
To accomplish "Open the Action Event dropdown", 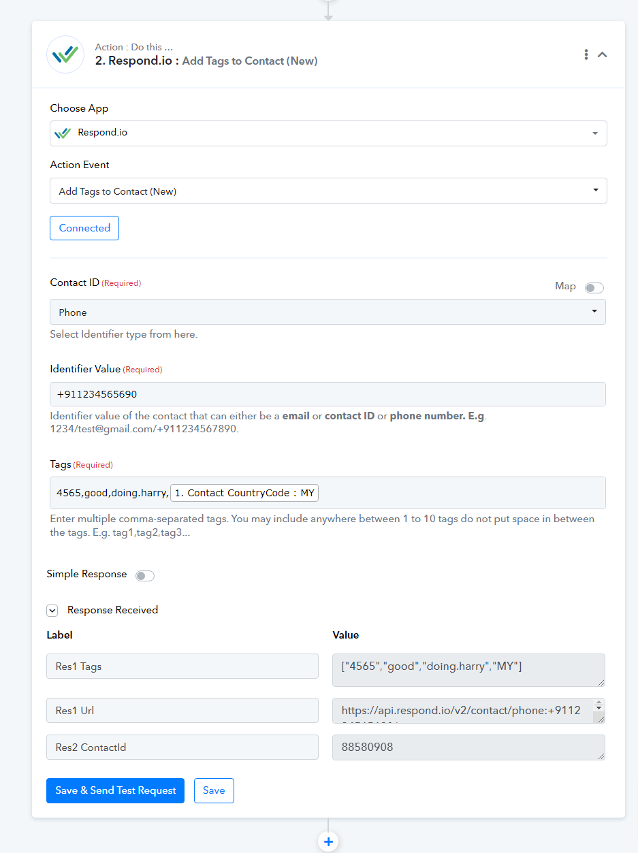I will click(328, 191).
